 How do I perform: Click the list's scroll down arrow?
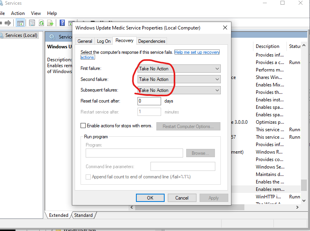coord(304,201)
